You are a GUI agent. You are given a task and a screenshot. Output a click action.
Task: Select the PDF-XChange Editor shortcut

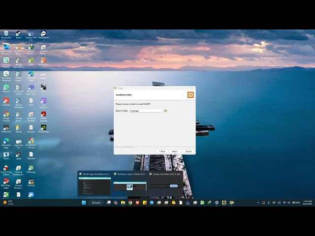[6, 183]
